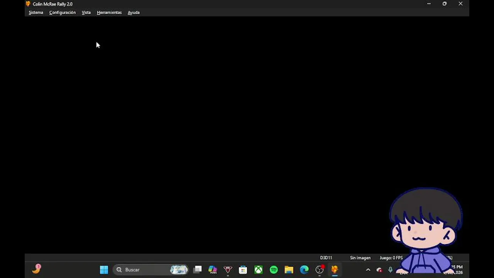Open Task View from the taskbar
Screen dimensions: 494x278
198,270
